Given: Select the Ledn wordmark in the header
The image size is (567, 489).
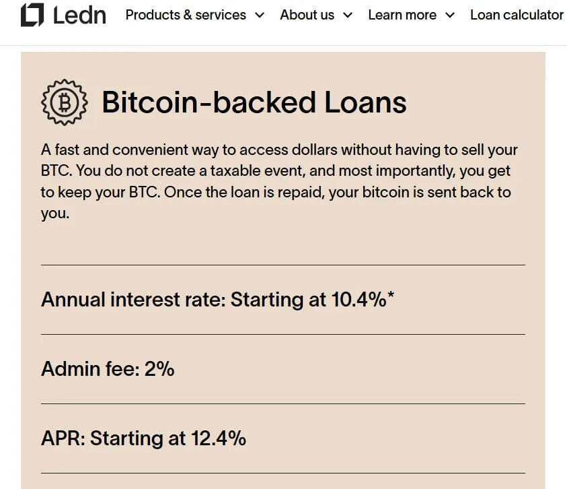Looking at the screenshot, I should [81, 13].
